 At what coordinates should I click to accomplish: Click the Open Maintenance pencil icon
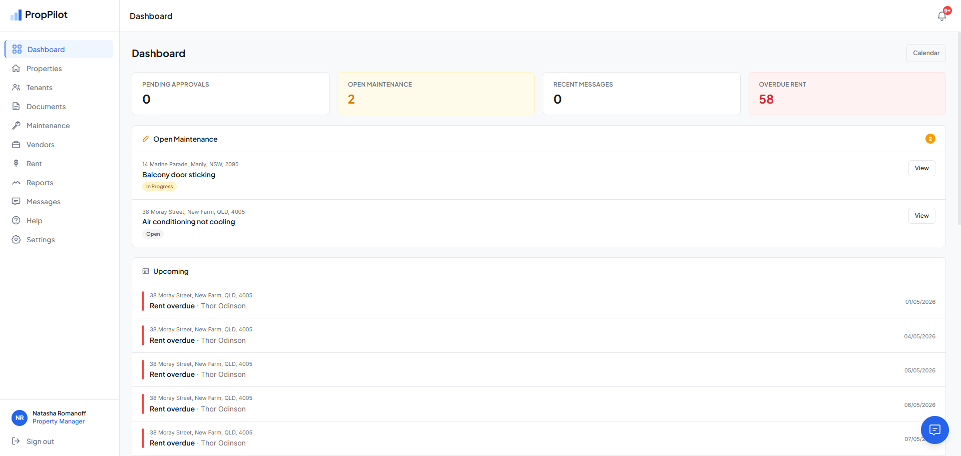pos(146,139)
